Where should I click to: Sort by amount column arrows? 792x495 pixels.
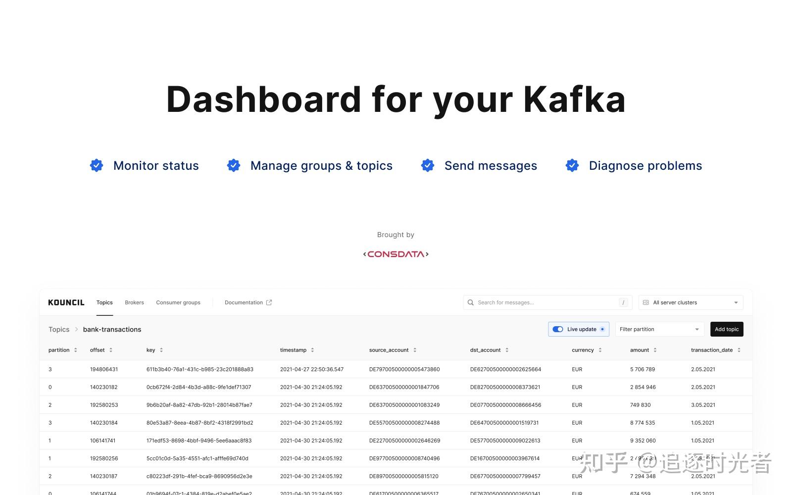(655, 350)
